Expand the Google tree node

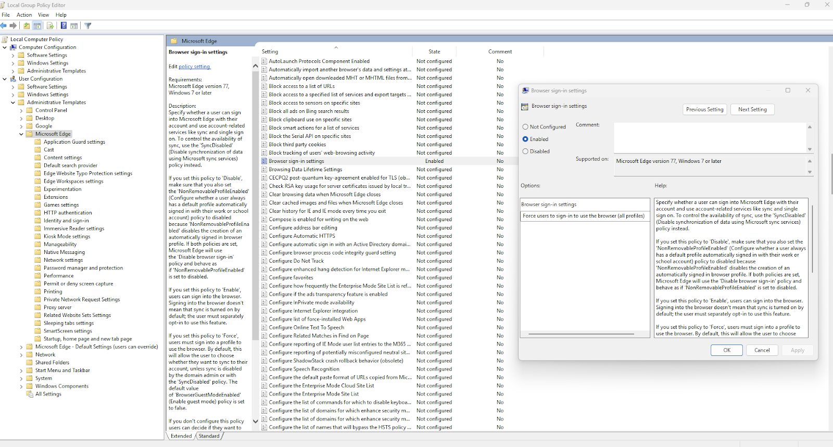pos(21,126)
